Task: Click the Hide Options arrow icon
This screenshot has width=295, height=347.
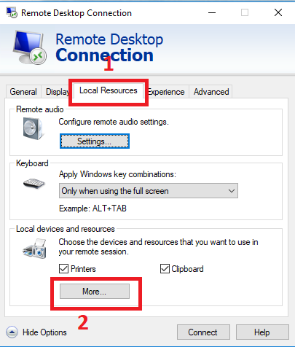Action: coord(12,332)
